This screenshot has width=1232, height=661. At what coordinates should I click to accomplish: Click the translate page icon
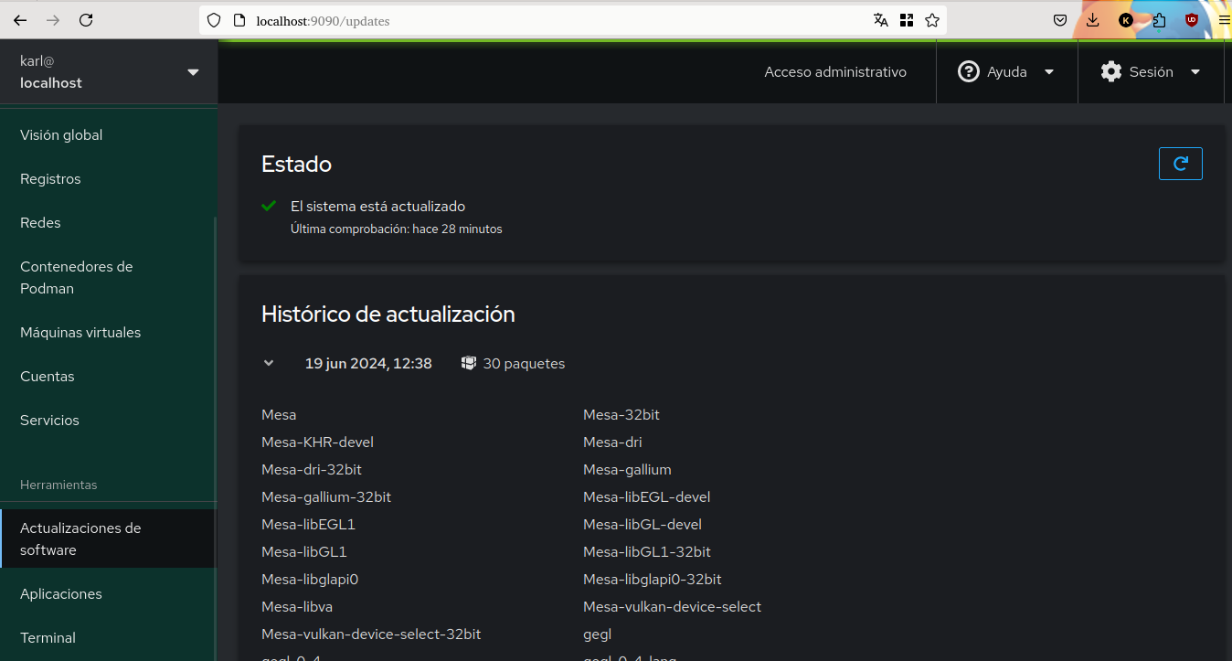tap(880, 19)
